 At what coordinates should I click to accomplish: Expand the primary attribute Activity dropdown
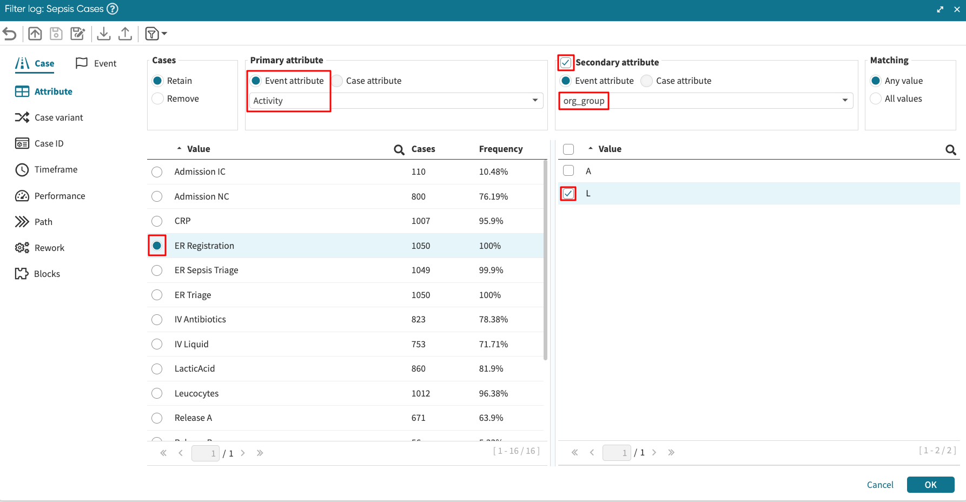point(535,101)
